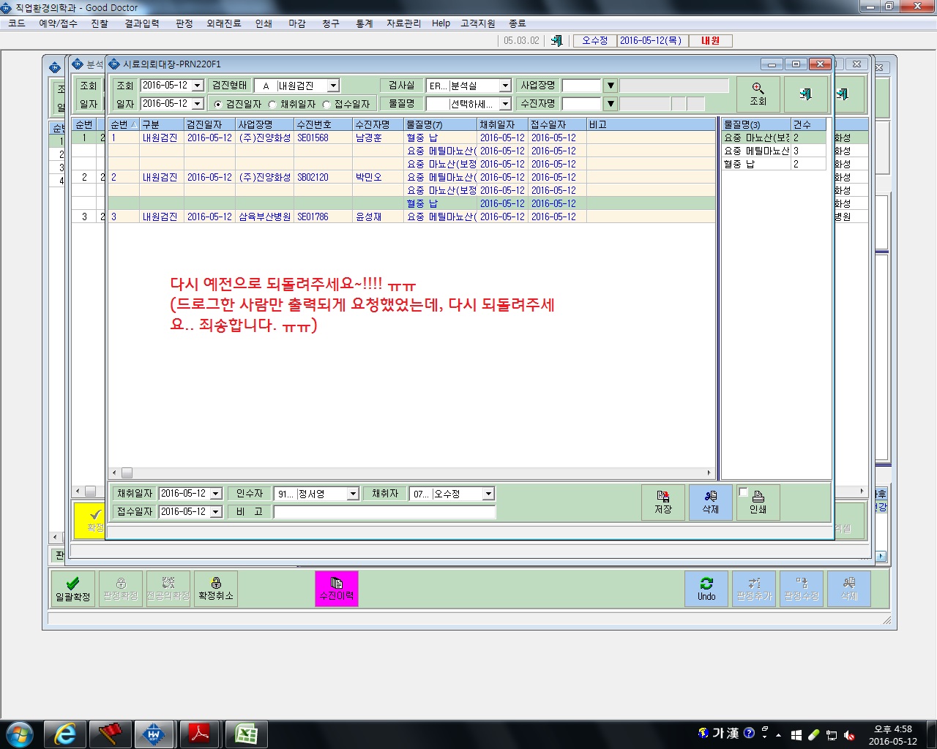937x749 pixels.
Task: Expand the 인수자 정서영 dropdown
Action: click(x=353, y=494)
